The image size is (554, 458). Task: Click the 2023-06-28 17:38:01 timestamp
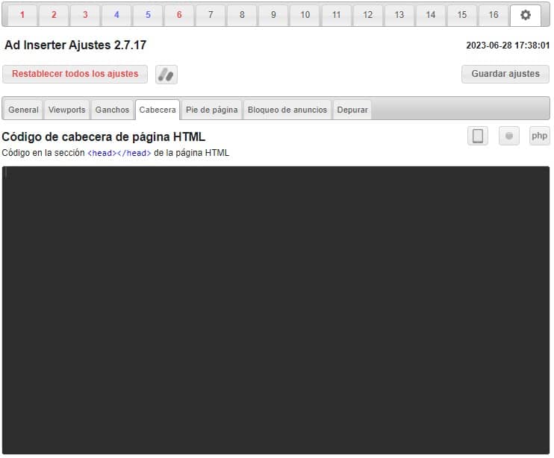[508, 46]
